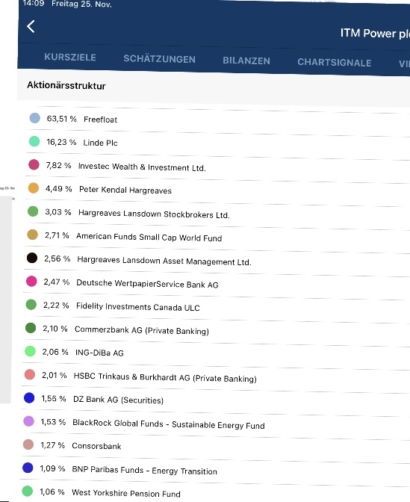
Task: Select Fidelity Investments Canada ULC
Action: click(x=138, y=307)
